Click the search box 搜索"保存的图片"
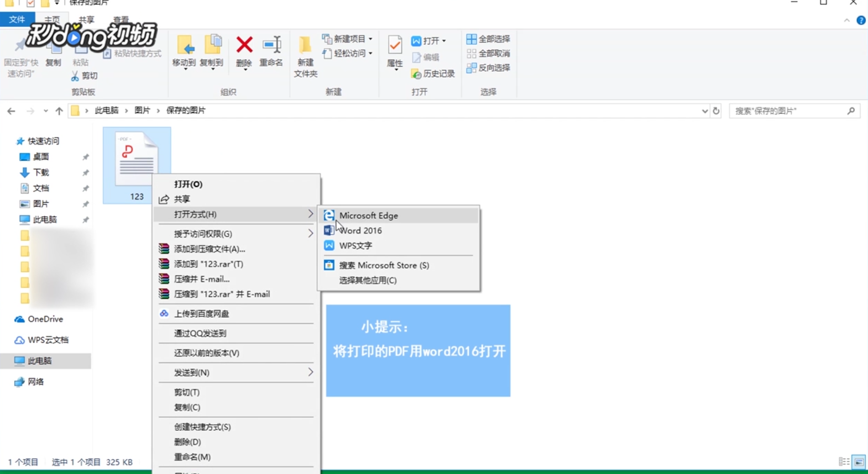 pos(794,111)
